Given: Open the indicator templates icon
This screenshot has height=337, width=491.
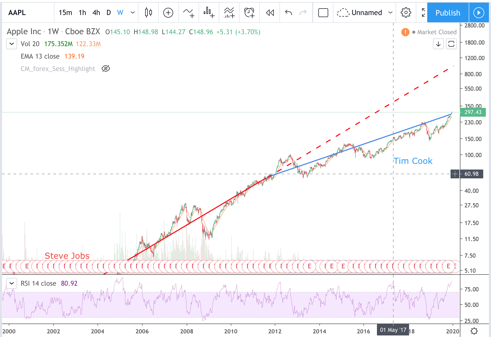Looking at the screenshot, I should coord(229,12).
